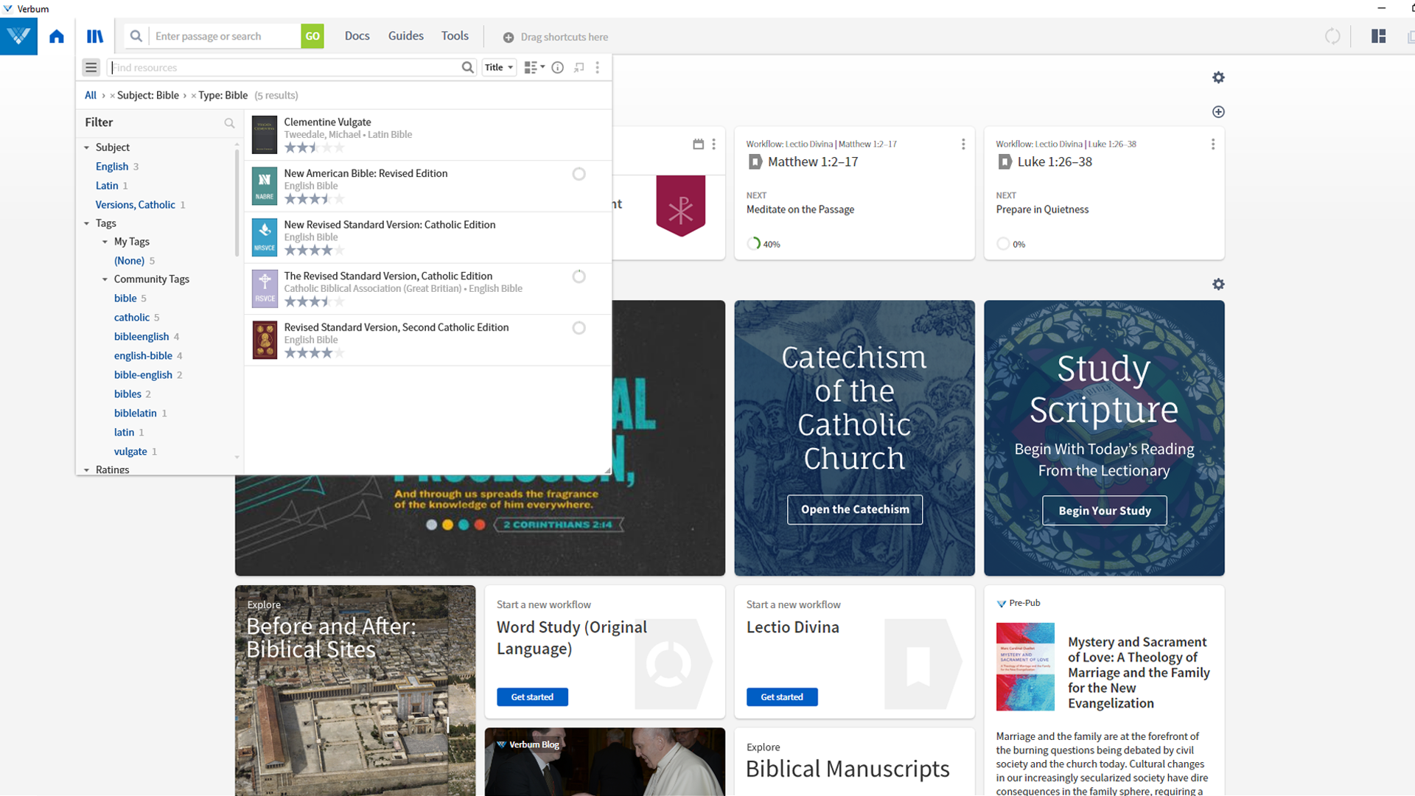Open resource information icon
Screen dimensions: 1415x796
click(x=558, y=67)
